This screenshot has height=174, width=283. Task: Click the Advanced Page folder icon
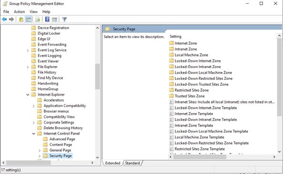coord(45,139)
